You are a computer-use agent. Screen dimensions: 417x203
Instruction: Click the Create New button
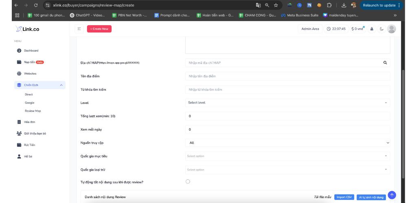[99, 29]
